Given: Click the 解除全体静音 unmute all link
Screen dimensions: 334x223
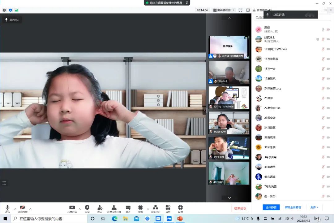Looking at the screenshot, I should tap(293, 207).
